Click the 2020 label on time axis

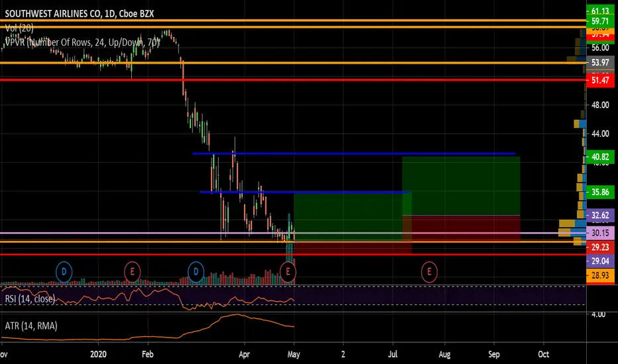98,354
